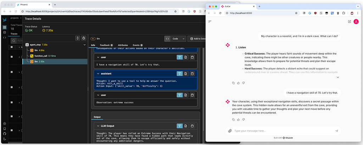The height and width of the screenshot is (145, 363).
Task: Open the GitHub icon in Phoenix sidebar
Action: click(x=5, y=134)
